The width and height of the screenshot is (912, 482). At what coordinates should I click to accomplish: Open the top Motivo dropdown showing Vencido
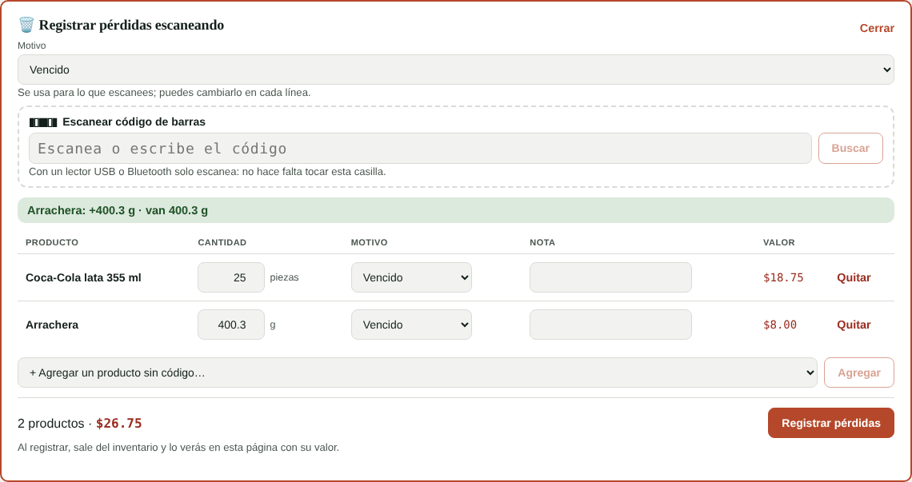455,70
